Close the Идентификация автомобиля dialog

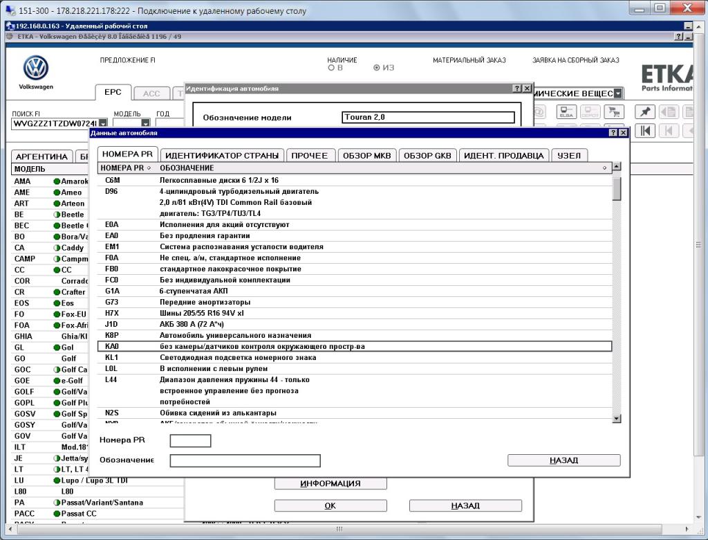pyautogui.click(x=526, y=88)
